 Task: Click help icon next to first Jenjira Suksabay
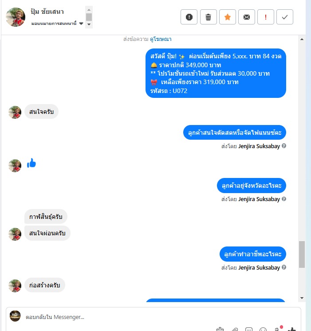click(x=284, y=146)
